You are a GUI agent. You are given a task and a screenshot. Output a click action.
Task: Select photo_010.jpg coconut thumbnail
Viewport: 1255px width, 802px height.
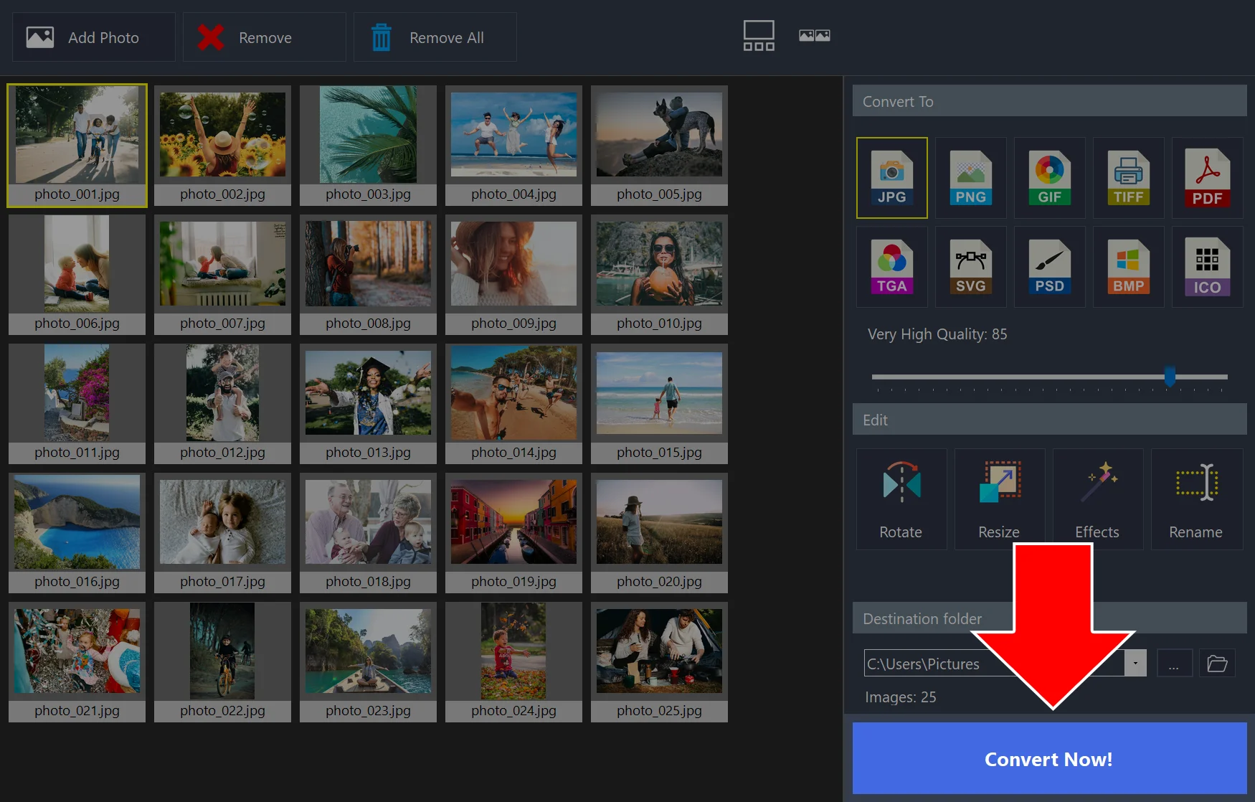pyautogui.click(x=659, y=275)
